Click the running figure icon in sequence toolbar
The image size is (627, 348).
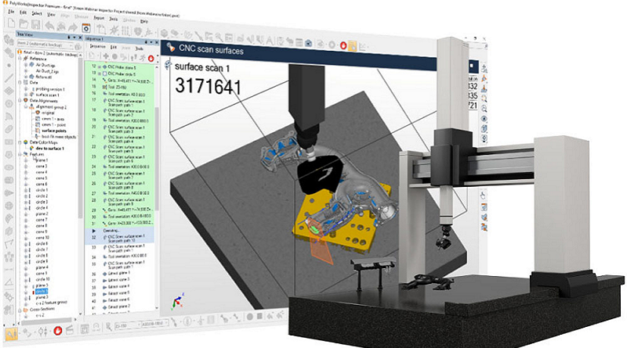click(143, 58)
